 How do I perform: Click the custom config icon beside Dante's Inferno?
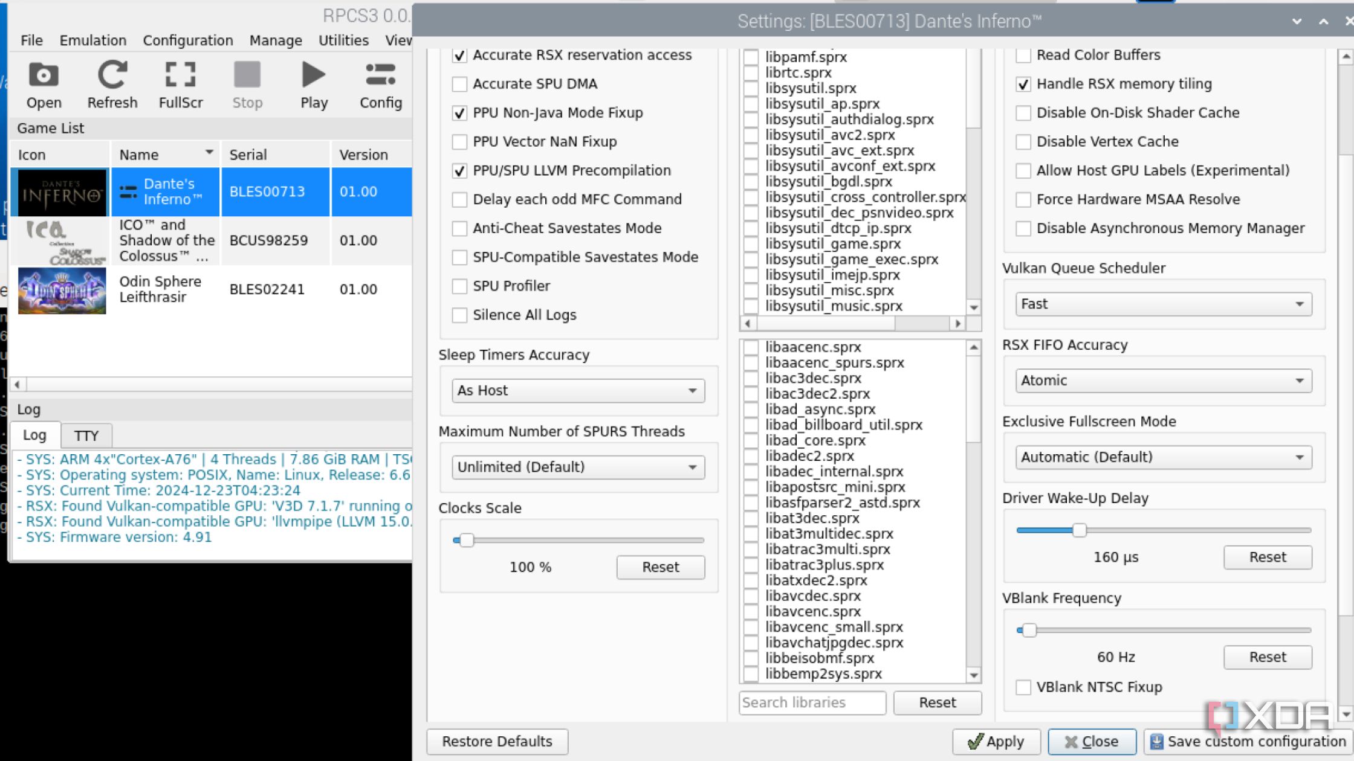pyautogui.click(x=128, y=192)
